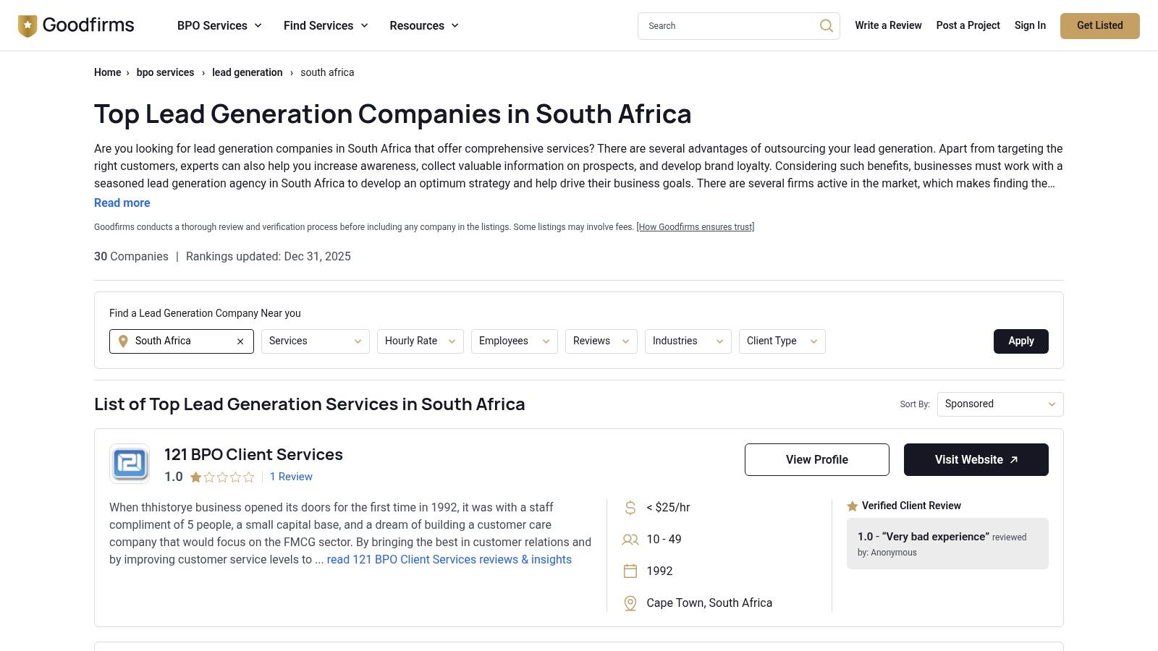Viewport: 1158px width, 651px height.
Task: Click the dollar hourly-rate icon for 121 BPO
Action: (x=630, y=507)
